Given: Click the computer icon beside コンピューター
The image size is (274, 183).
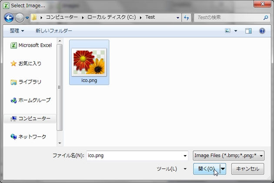Looking at the screenshot, I should click(13, 119).
